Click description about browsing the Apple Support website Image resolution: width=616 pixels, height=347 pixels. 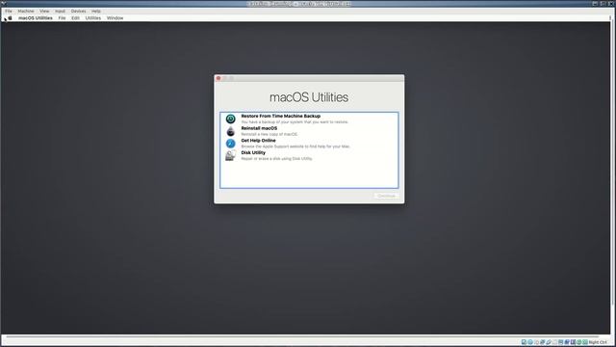click(x=295, y=147)
